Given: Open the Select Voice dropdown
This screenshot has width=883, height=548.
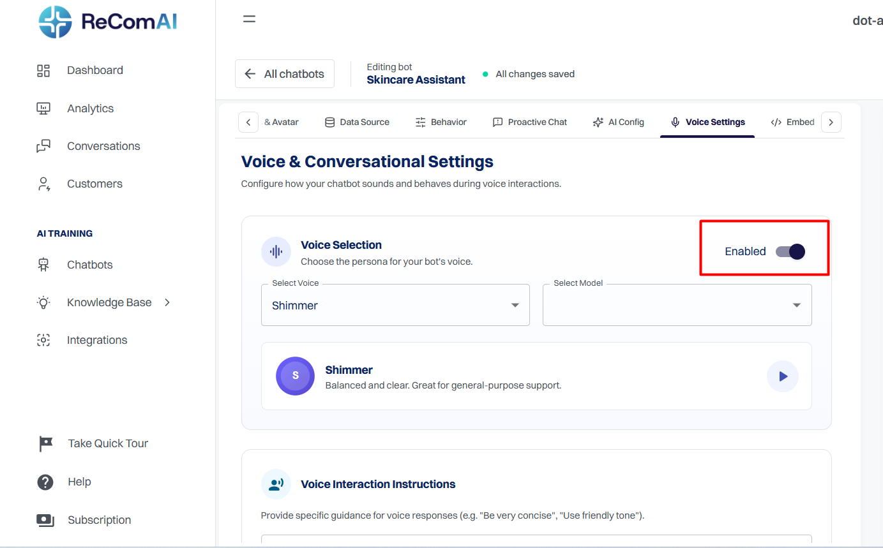Looking at the screenshot, I should coord(395,305).
